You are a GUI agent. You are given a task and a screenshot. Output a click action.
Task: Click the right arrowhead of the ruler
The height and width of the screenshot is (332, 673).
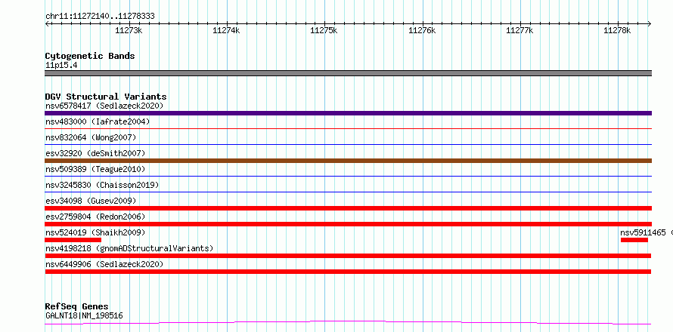[x=649, y=24]
